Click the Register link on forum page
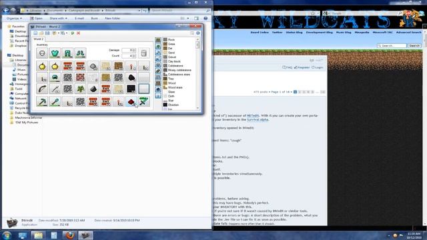The height and width of the screenshot is (240, 427). click(302, 67)
